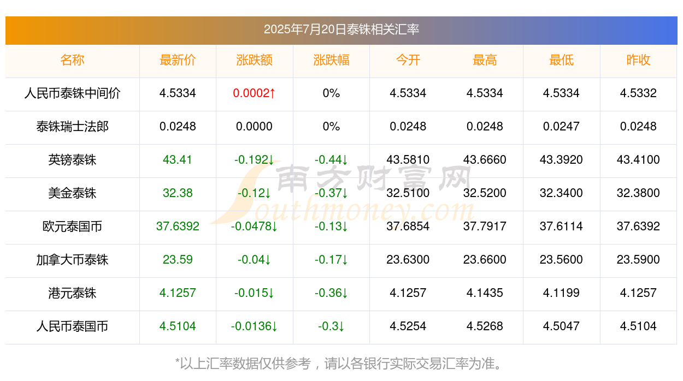
Task: Click the 昨收 value 4.5332
Action: coord(638,93)
